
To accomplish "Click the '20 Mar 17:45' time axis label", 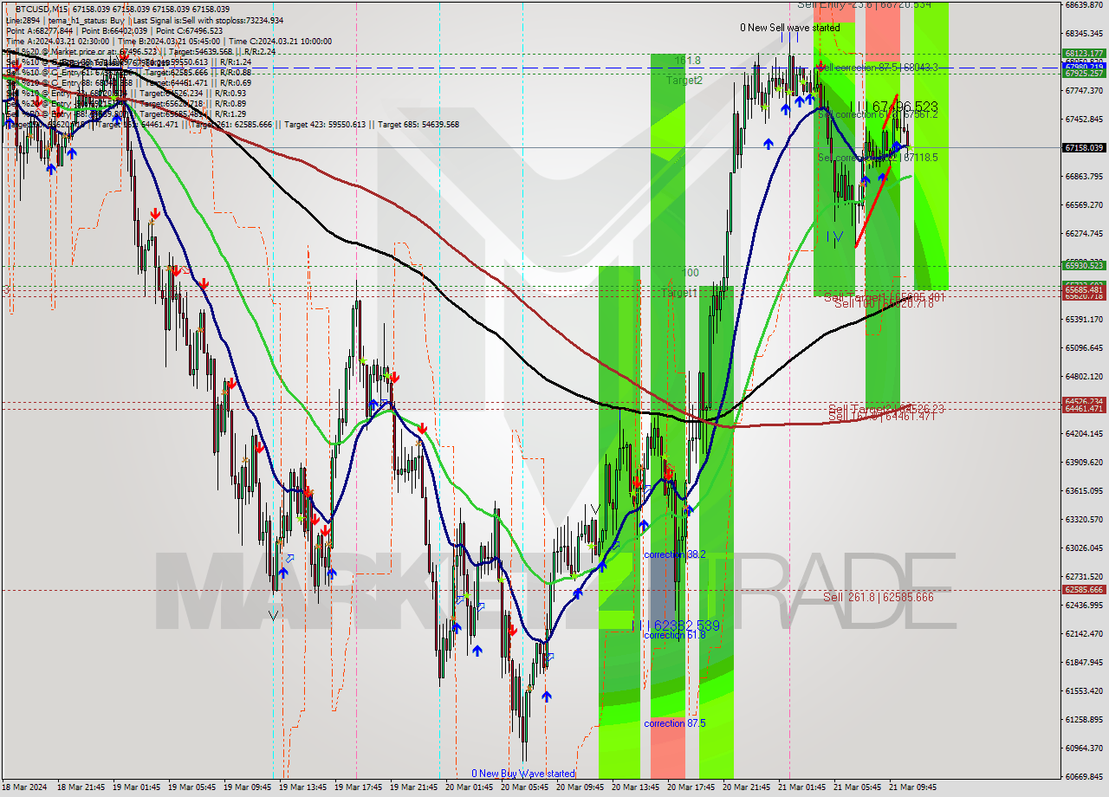I will 691,787.
